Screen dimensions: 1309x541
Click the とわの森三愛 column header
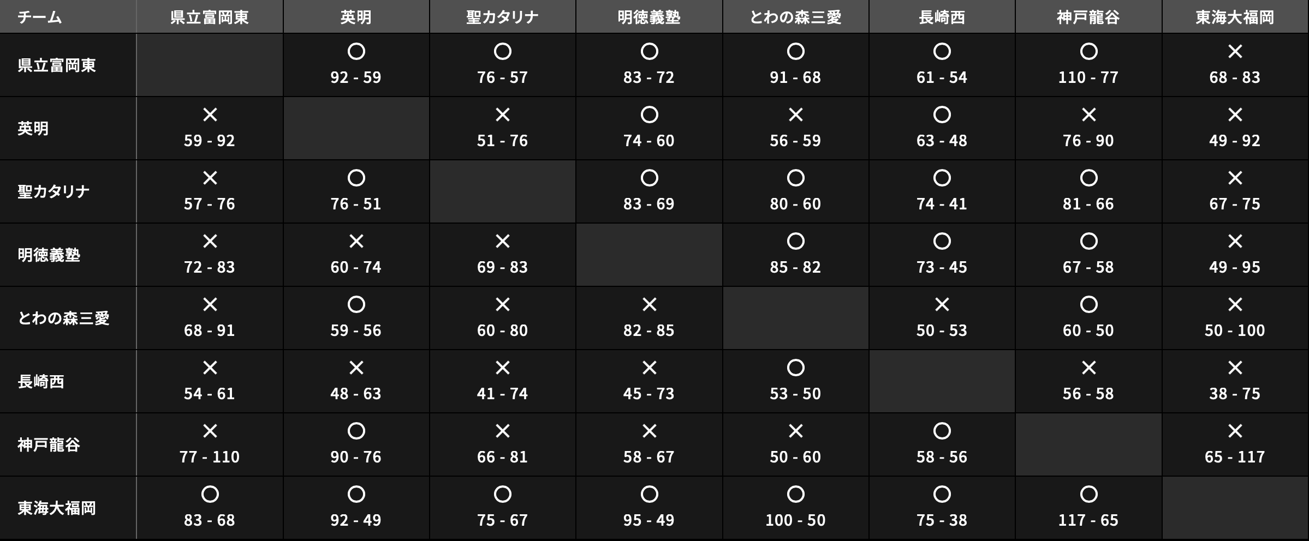[x=795, y=17]
